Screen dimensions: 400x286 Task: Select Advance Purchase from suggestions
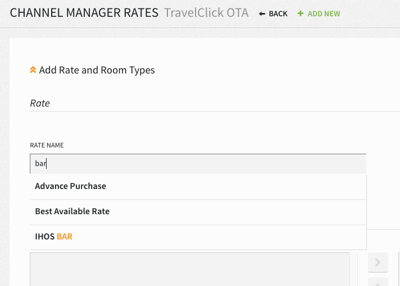click(x=198, y=186)
